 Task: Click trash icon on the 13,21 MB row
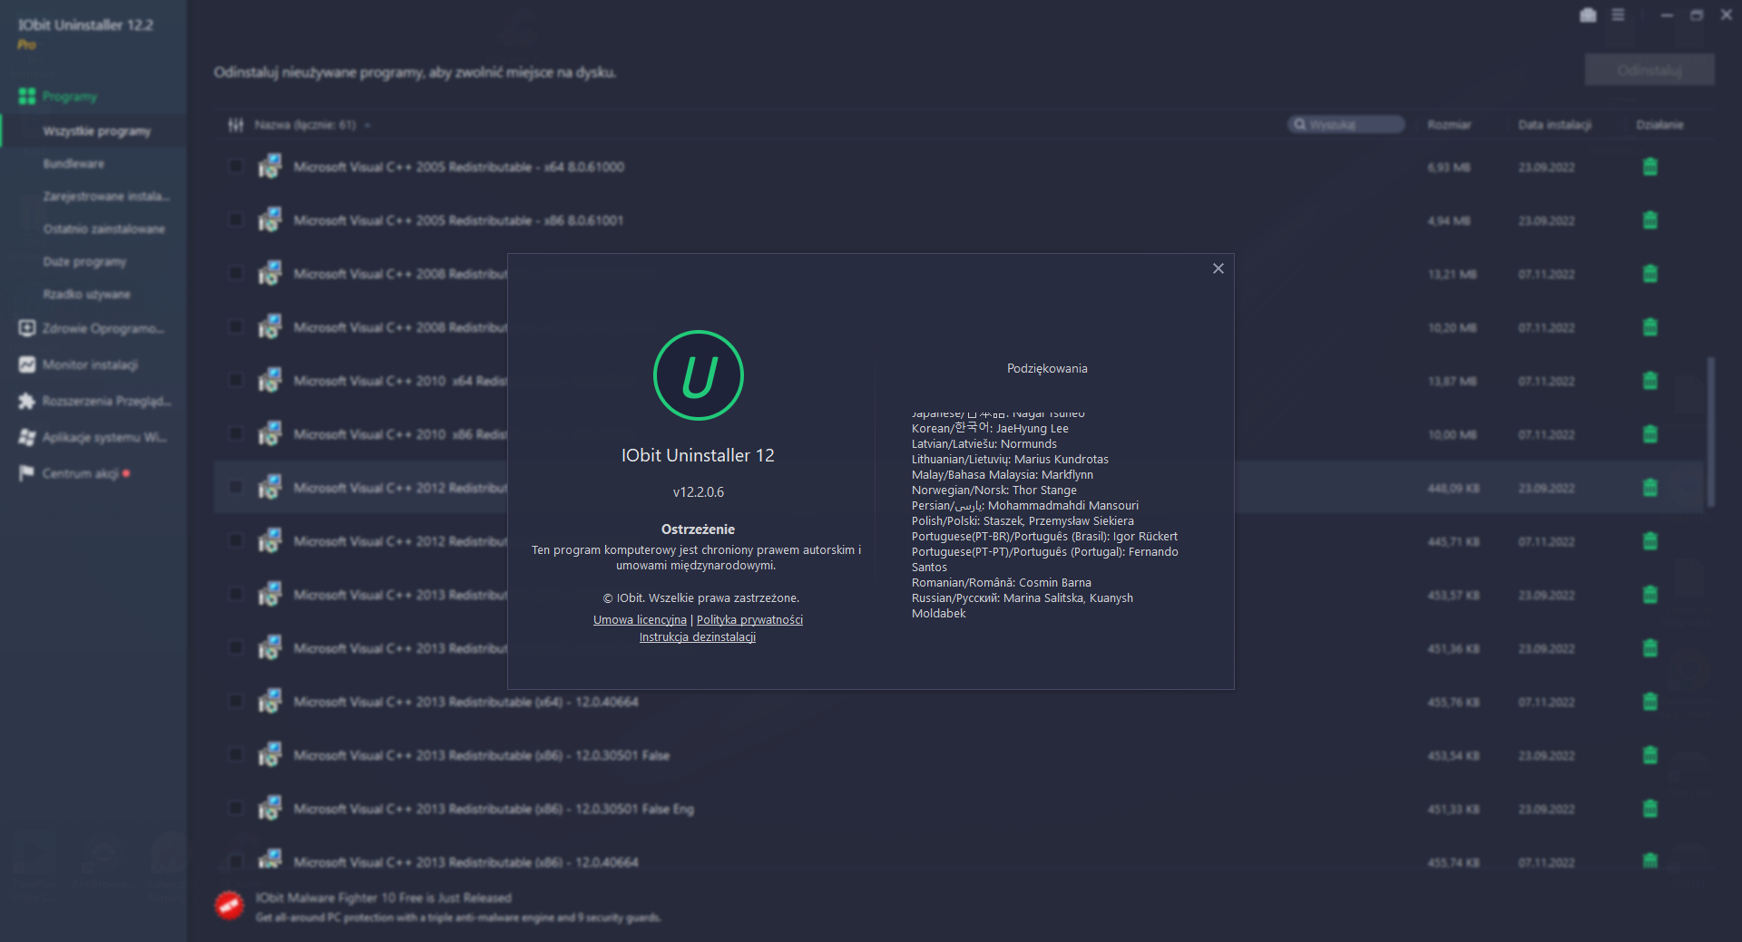[x=1650, y=274]
